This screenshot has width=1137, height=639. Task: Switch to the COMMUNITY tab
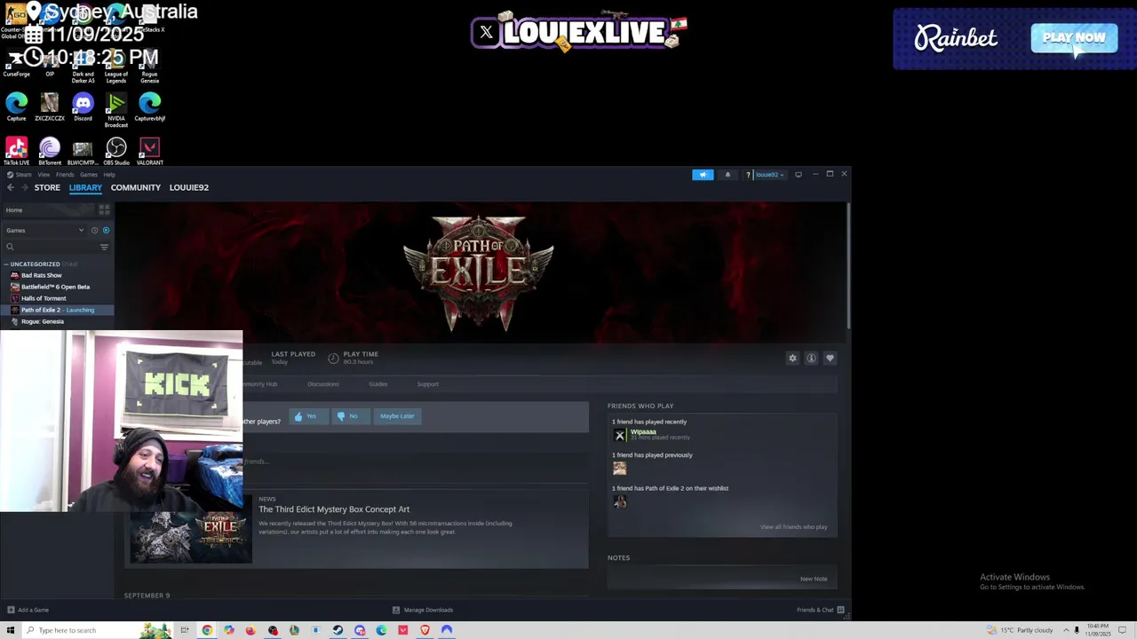pyautogui.click(x=135, y=187)
